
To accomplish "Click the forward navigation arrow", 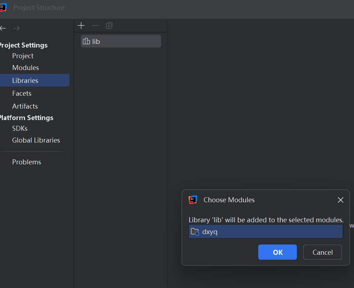I will click(x=16, y=28).
